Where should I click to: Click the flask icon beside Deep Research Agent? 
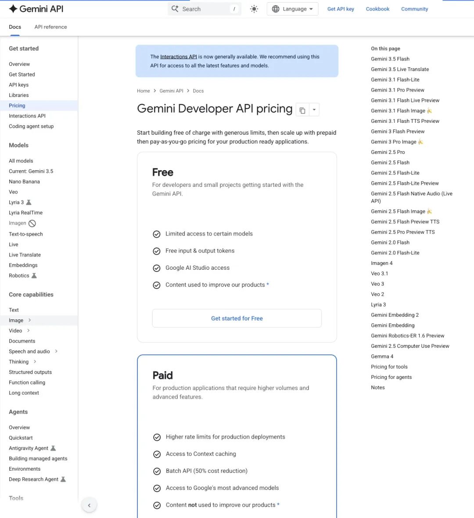(x=63, y=479)
